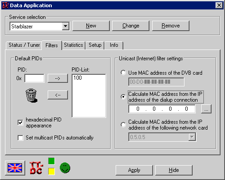Click the green status indicator square
225x180 pixels.
[x=51, y=161]
